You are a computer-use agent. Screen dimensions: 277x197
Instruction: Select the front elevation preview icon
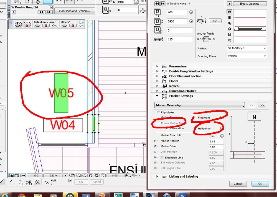coord(230,17)
